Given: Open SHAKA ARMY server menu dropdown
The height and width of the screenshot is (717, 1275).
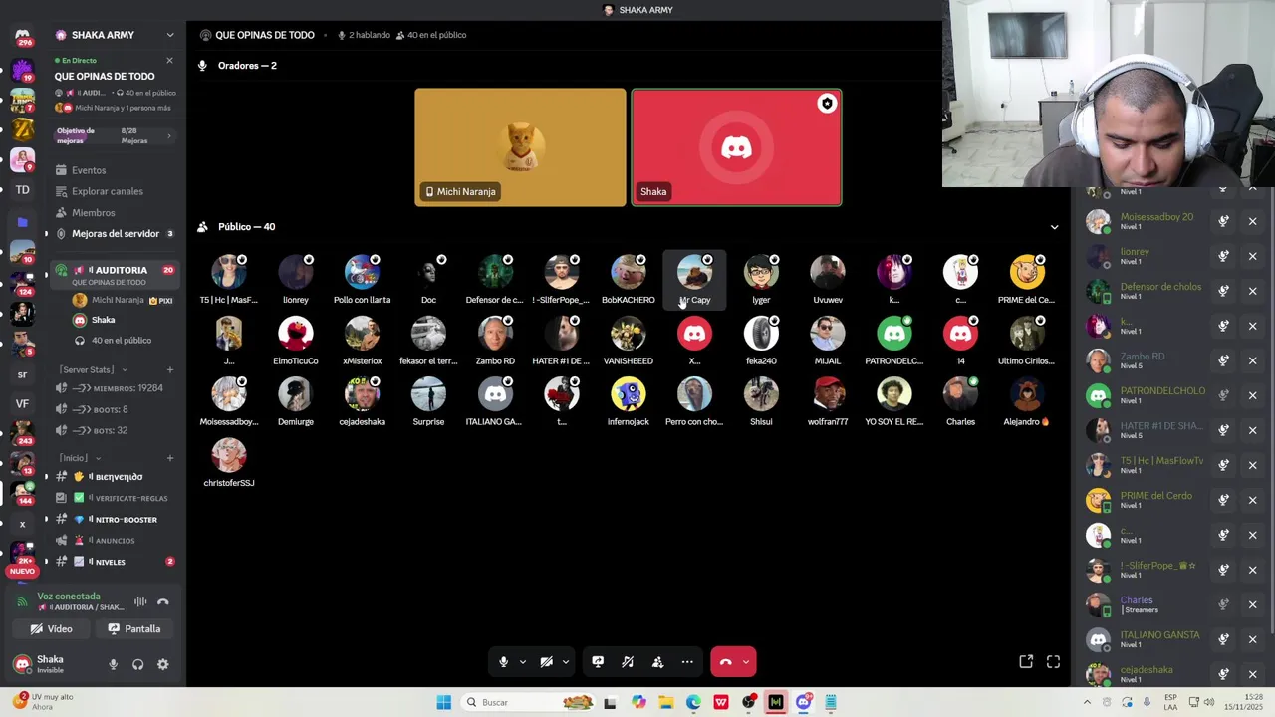Looking at the screenshot, I should point(169,35).
